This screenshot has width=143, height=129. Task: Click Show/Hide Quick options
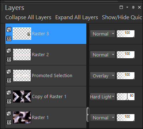click(122, 17)
